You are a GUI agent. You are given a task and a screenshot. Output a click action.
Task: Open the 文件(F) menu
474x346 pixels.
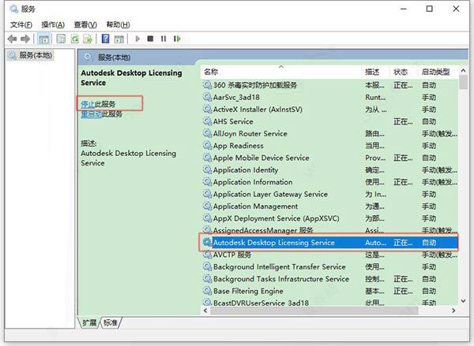(x=21, y=24)
